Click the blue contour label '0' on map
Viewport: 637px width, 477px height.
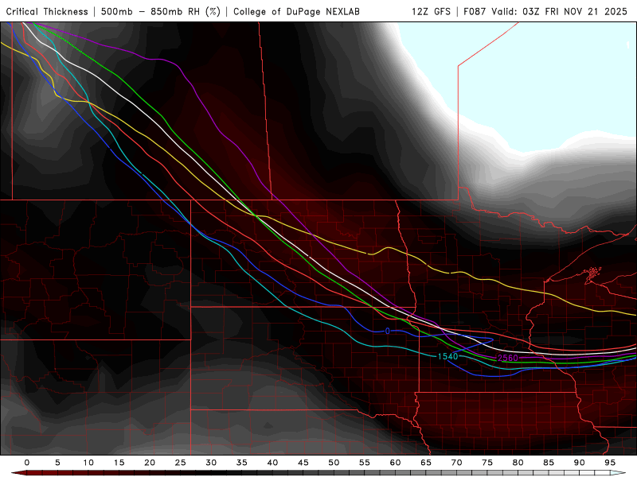388,332
